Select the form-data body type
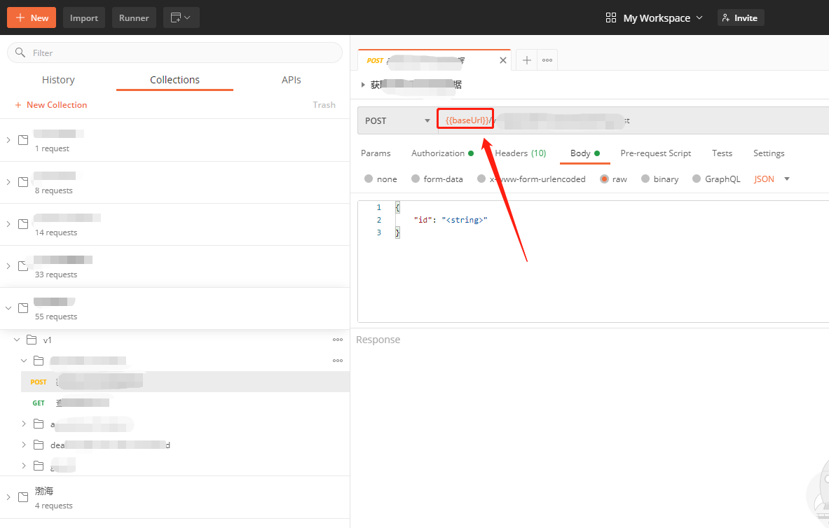The image size is (829, 528). pos(416,179)
